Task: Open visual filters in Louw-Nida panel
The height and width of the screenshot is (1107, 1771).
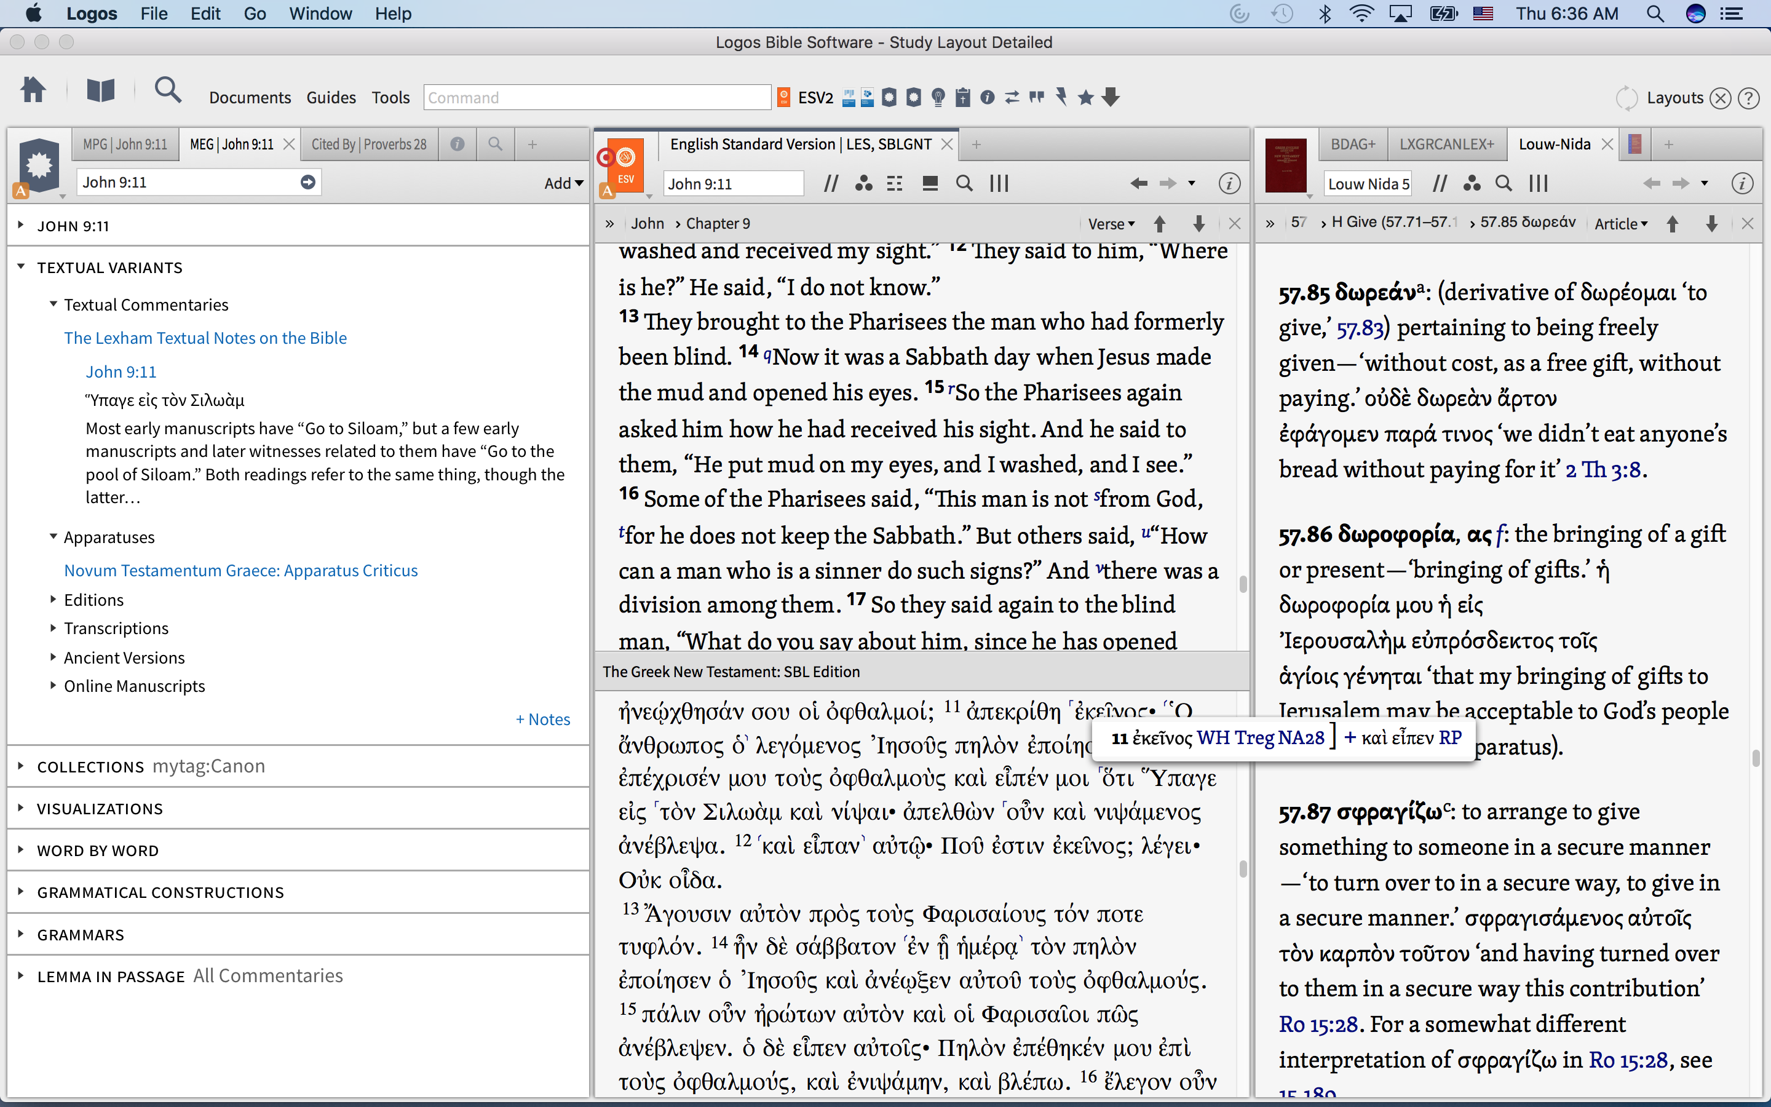Action: tap(1472, 184)
